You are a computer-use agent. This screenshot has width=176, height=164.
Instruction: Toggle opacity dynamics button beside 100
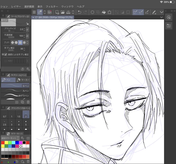pos(27,36)
